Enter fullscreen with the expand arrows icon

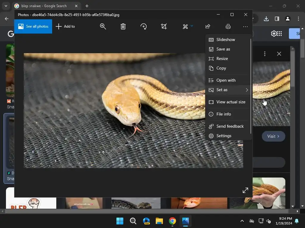click(x=245, y=190)
